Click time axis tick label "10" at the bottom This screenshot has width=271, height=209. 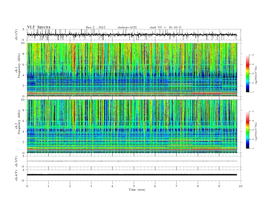pyautogui.click(x=241, y=186)
